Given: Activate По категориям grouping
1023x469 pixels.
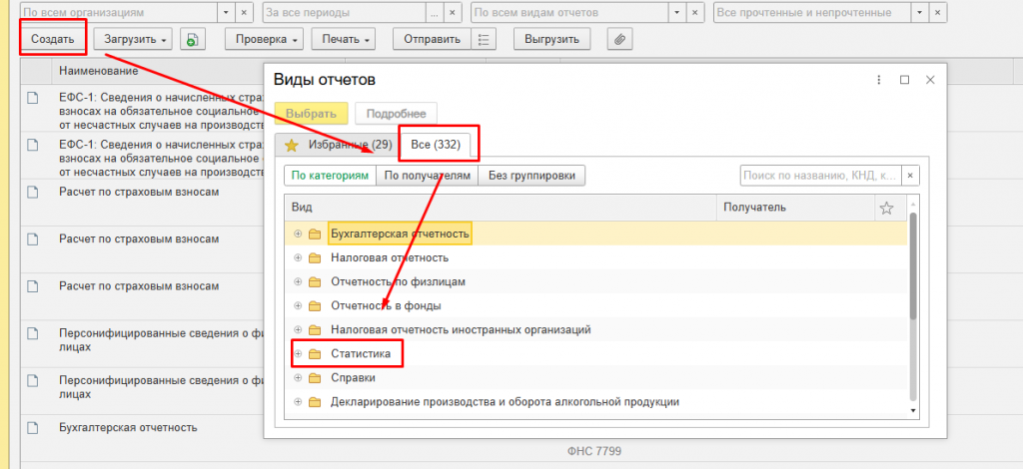Looking at the screenshot, I should tap(330, 176).
